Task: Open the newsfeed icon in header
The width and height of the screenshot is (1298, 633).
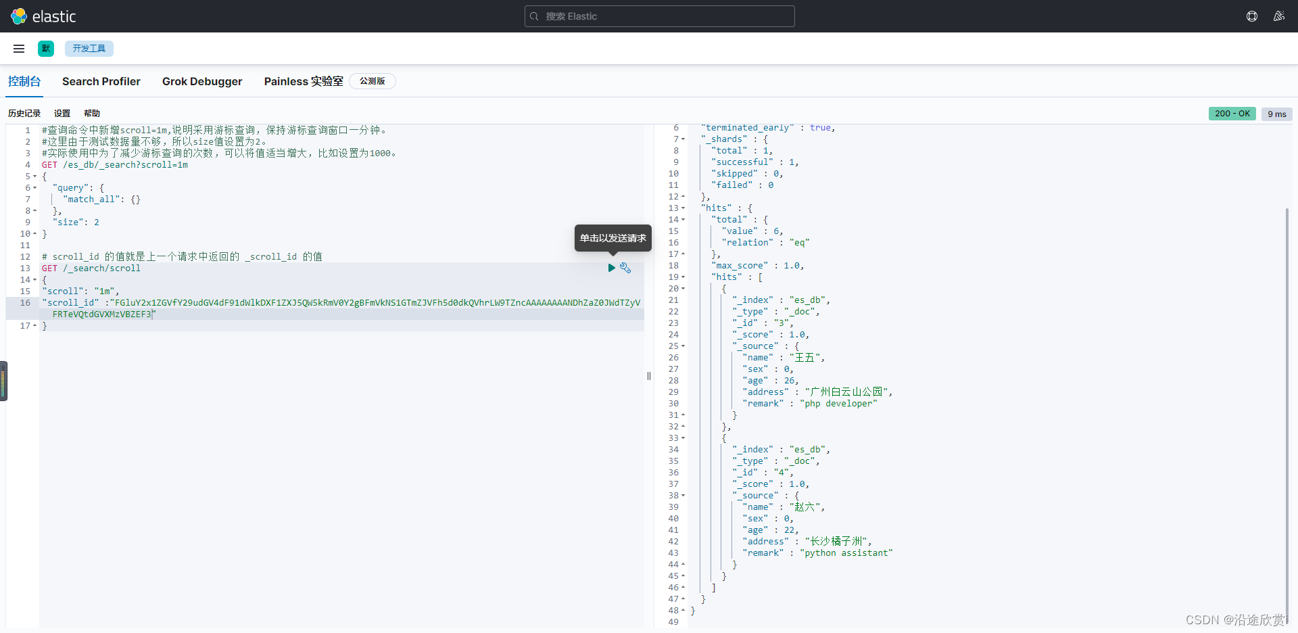Action: (1279, 16)
